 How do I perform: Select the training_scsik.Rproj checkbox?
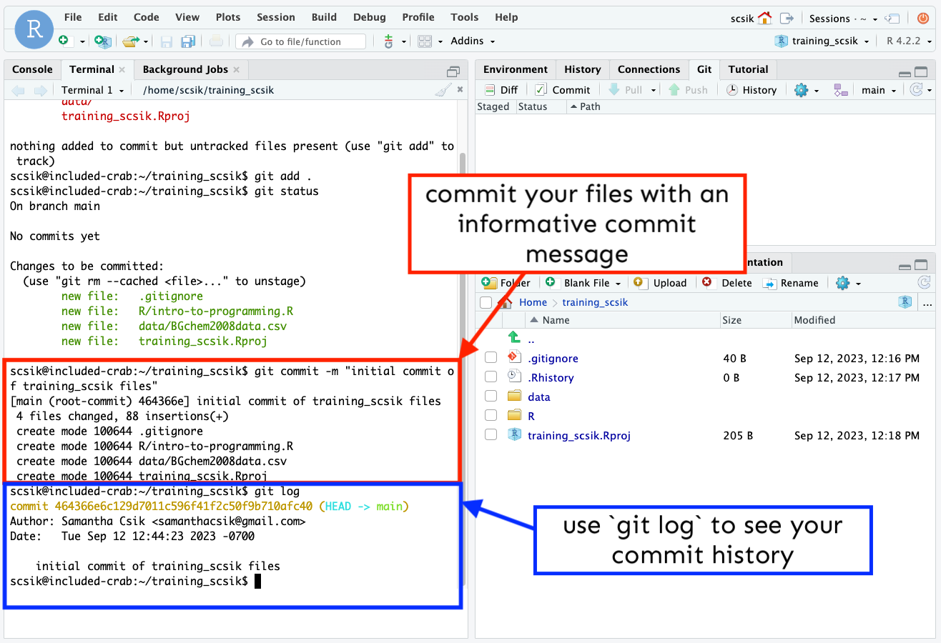pos(491,435)
